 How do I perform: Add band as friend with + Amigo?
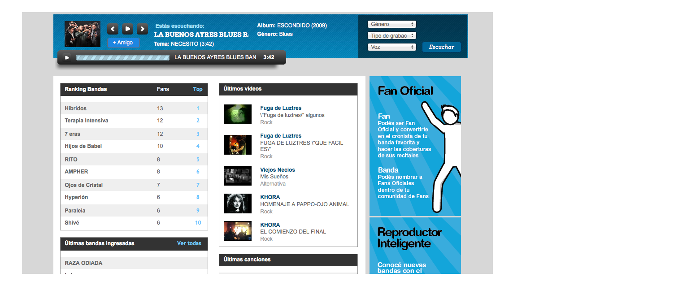(x=123, y=43)
